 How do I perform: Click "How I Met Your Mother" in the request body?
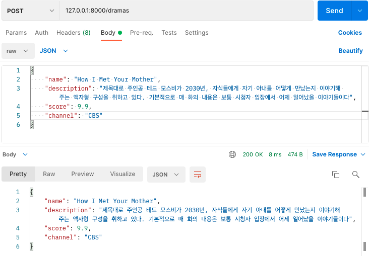coord(115,79)
